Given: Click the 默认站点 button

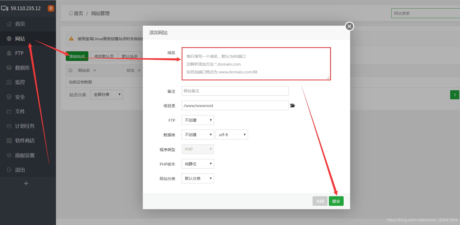Looking at the screenshot, I should tap(130, 56).
